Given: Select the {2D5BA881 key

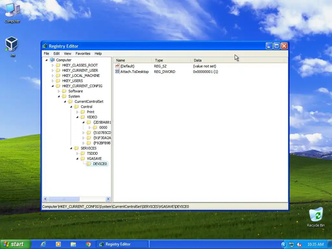Looking at the screenshot, I should click(102, 122).
